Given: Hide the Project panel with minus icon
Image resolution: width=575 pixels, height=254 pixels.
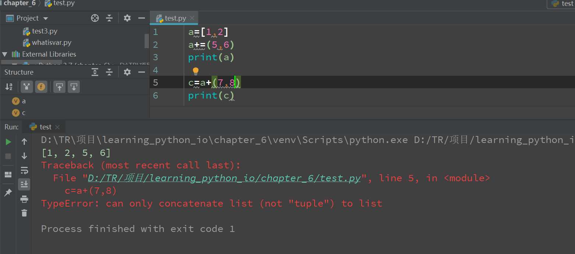Looking at the screenshot, I should coord(142,18).
